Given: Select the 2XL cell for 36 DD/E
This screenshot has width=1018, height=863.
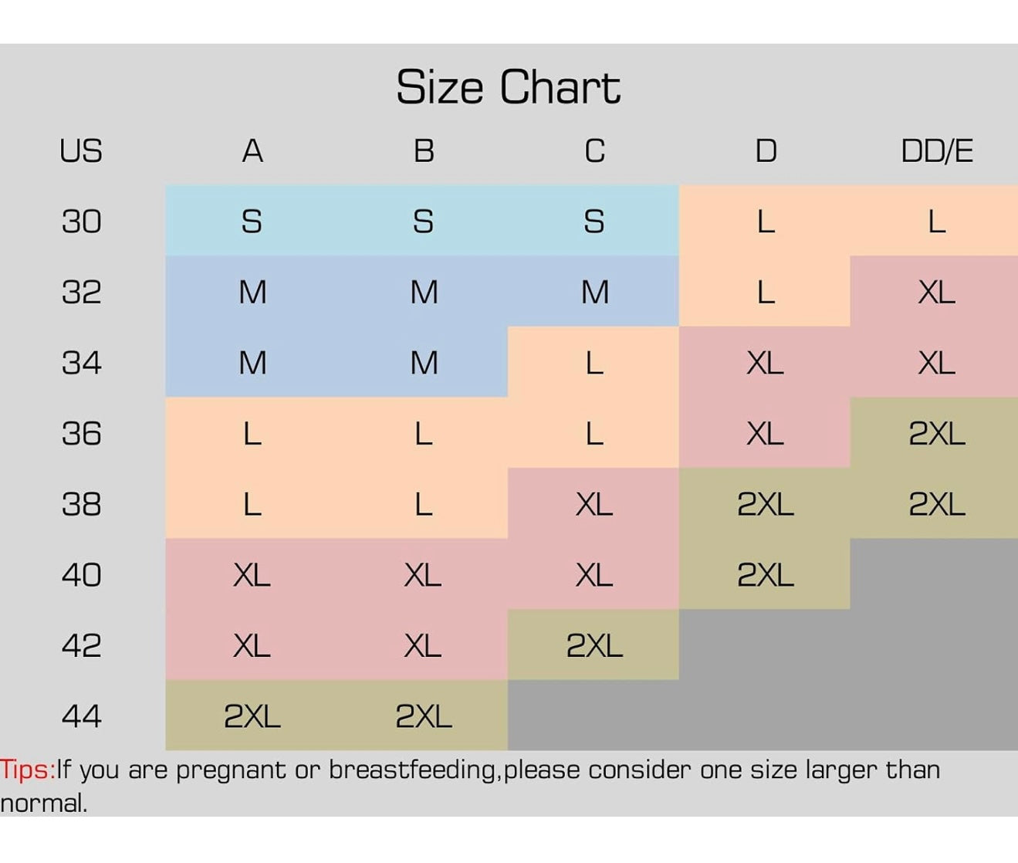Looking at the screenshot, I should pyautogui.click(x=936, y=434).
